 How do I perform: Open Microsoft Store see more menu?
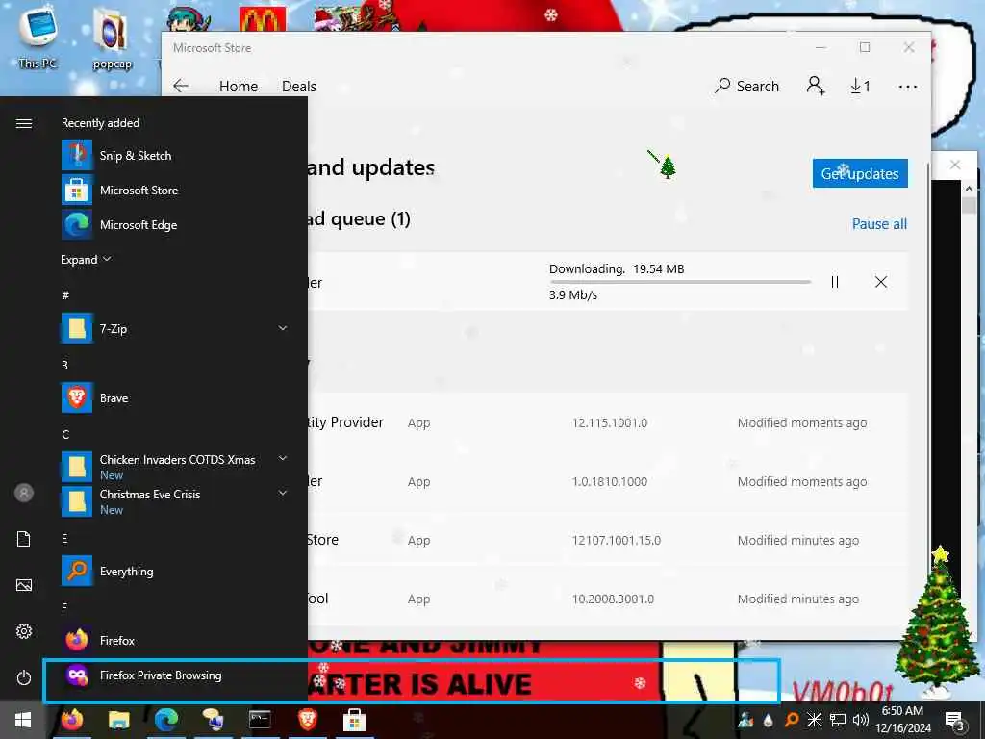(x=908, y=87)
